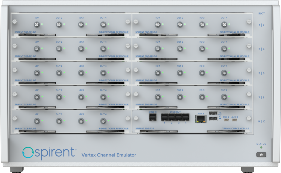Click the right thumbscrew of the timing source module
The height and width of the screenshot is (173, 281).
pyautogui.click(x=249, y=118)
